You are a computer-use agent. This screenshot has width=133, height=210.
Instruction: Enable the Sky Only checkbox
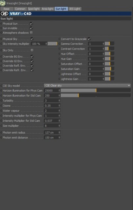[x=32, y=50]
